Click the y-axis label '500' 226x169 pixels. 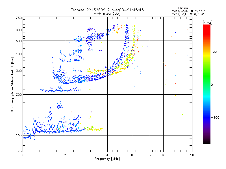click(19, 41)
